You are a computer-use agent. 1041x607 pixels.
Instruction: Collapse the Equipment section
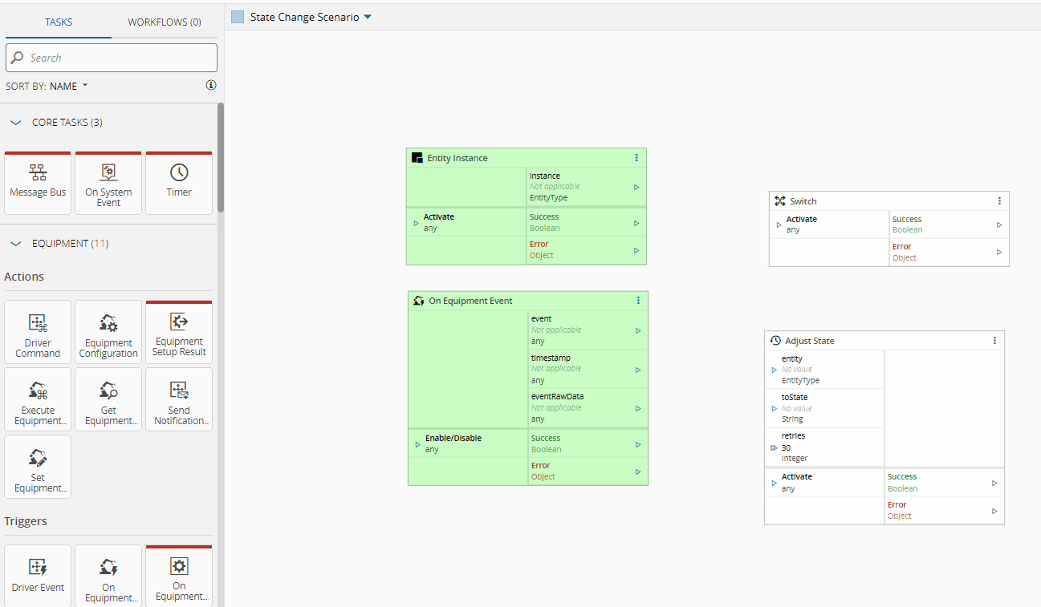(x=15, y=244)
